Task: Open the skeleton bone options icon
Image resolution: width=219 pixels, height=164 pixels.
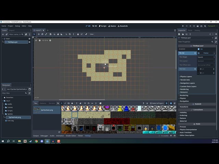Action: coord(86,34)
